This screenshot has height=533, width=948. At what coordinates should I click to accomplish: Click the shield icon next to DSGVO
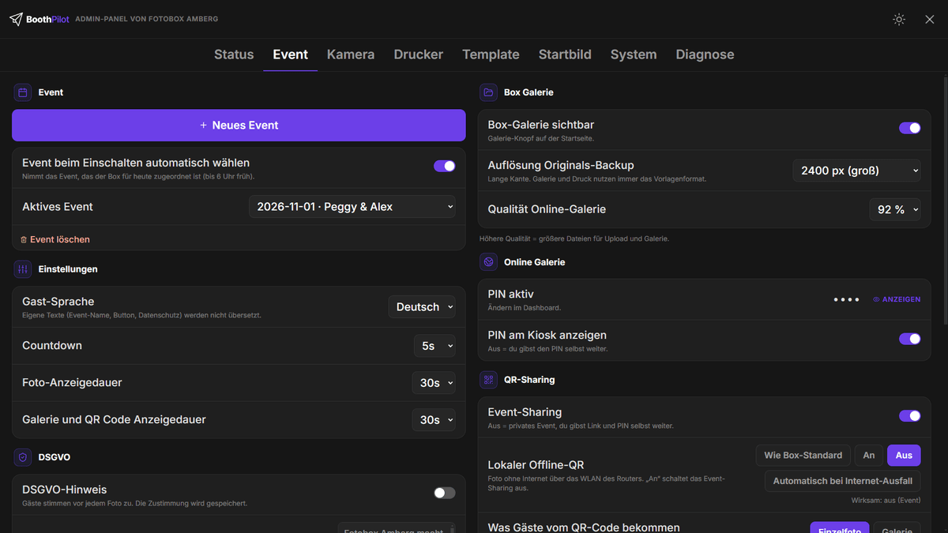[23, 457]
